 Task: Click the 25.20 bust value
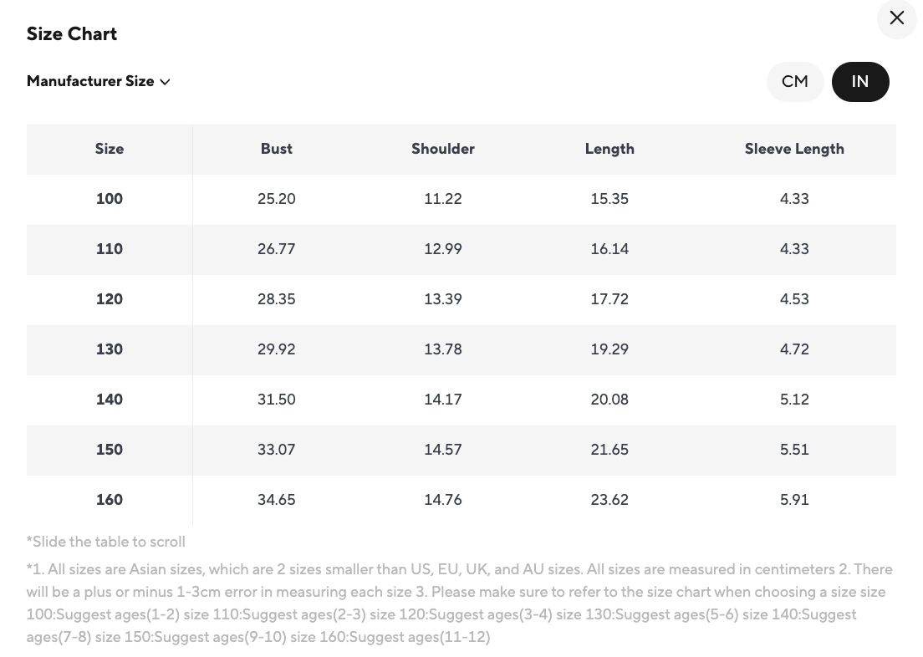(x=277, y=199)
